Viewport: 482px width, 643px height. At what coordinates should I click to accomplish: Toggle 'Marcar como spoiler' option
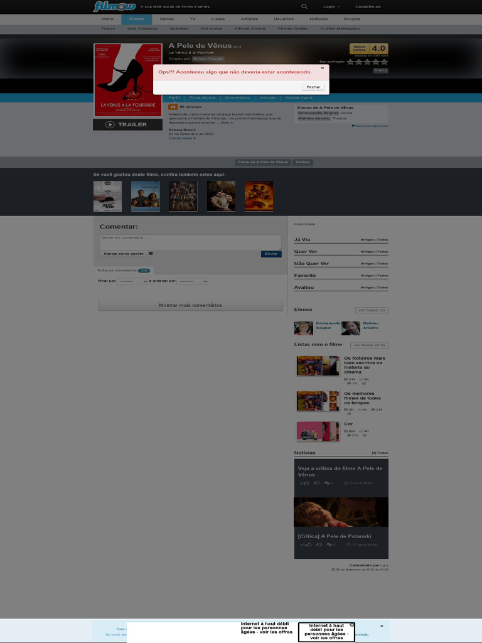(x=124, y=254)
